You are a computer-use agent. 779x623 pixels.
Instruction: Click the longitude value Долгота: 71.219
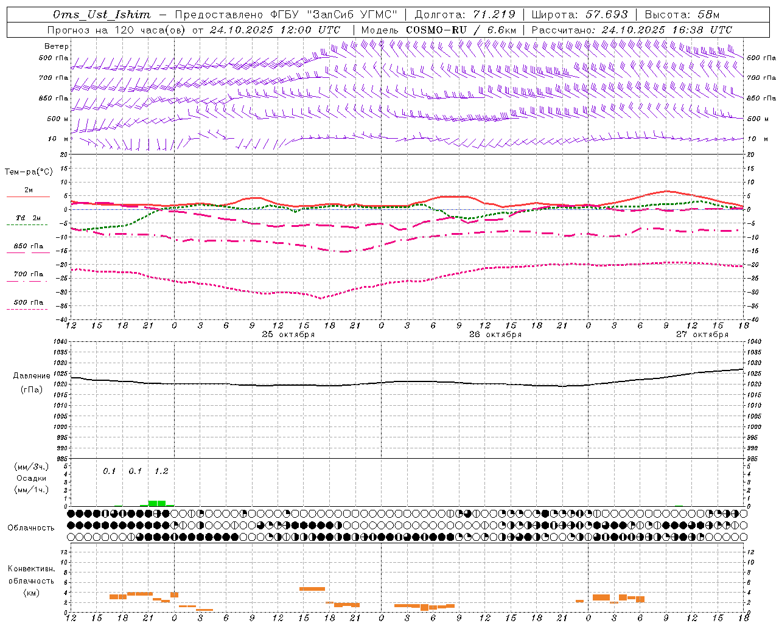pos(464,15)
